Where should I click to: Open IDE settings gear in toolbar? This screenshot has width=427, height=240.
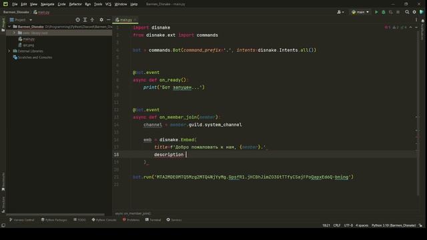point(414,12)
